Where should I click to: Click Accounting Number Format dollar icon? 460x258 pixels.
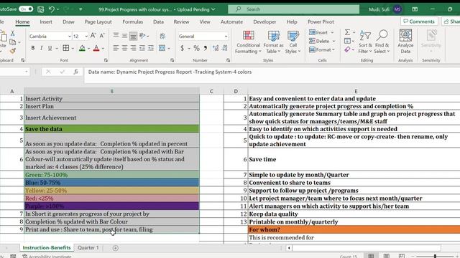[x=182, y=48]
